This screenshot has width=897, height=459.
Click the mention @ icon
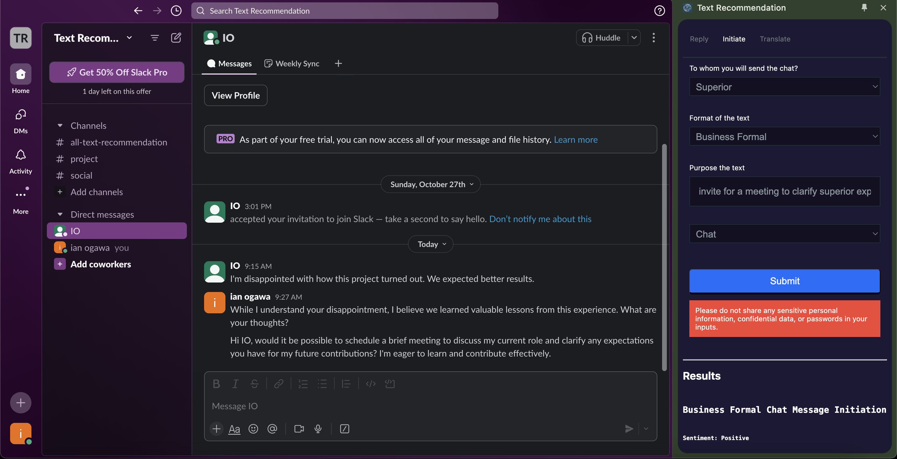272,429
